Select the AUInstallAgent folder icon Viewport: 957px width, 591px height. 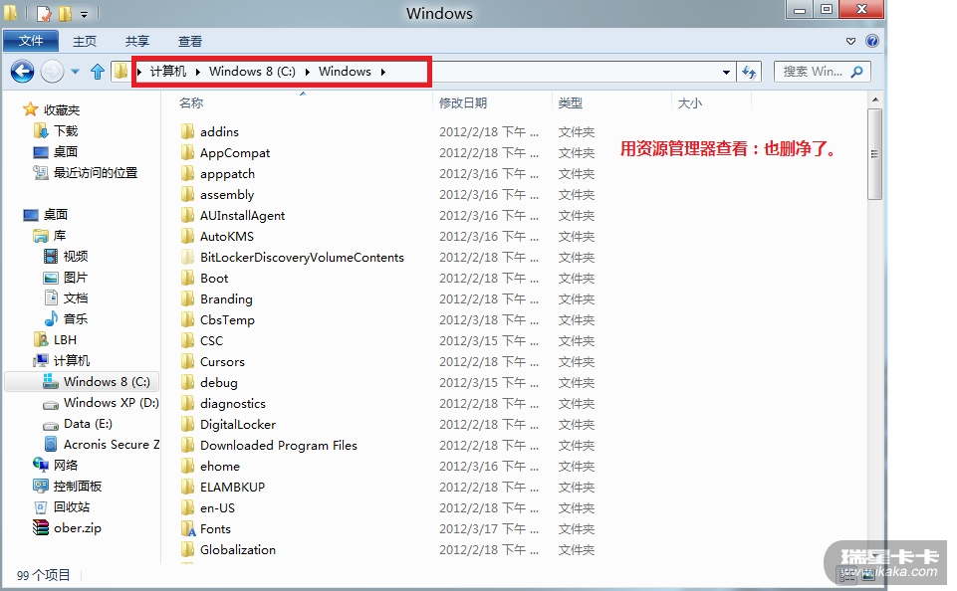pos(188,215)
